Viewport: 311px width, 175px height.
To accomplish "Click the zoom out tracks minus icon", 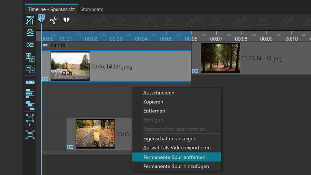I will click(30, 69).
